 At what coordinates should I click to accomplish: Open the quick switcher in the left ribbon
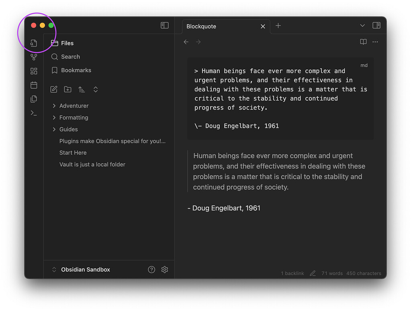click(x=34, y=43)
